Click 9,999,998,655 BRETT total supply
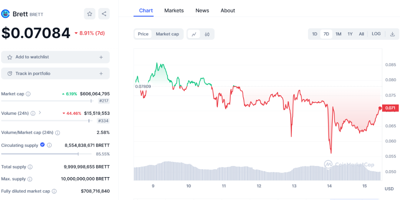Image resolution: width=400 pixels, height=200 pixels. click(x=87, y=167)
